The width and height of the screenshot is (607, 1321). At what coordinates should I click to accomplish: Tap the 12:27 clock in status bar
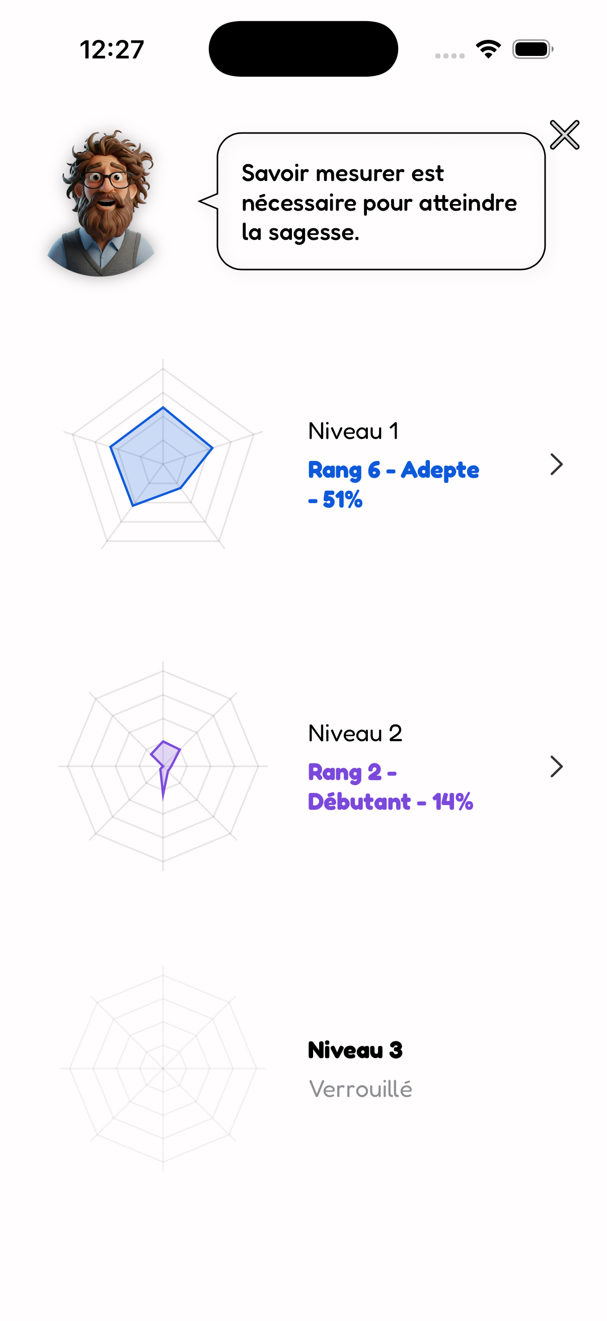(x=112, y=50)
